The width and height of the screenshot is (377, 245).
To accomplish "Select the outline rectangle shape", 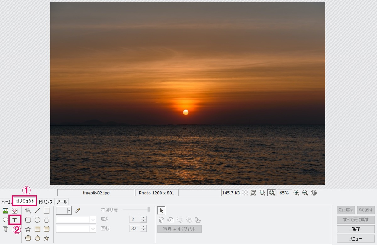I will [46, 211].
